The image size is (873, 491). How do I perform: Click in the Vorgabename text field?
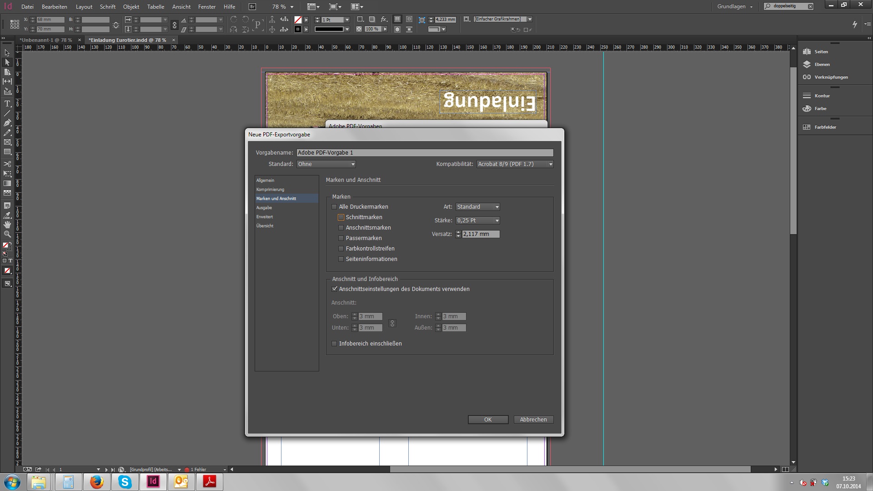point(425,153)
